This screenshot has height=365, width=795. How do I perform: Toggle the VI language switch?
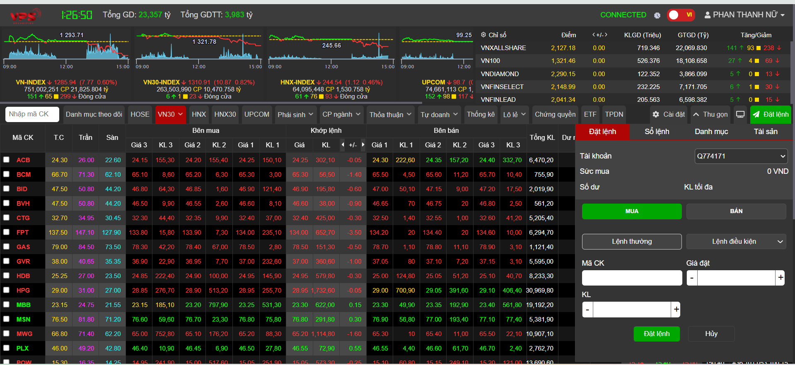click(681, 15)
